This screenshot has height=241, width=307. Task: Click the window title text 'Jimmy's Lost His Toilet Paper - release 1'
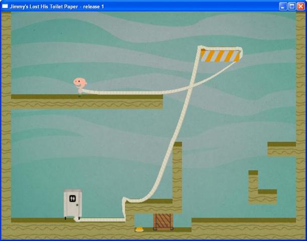tap(57, 7)
